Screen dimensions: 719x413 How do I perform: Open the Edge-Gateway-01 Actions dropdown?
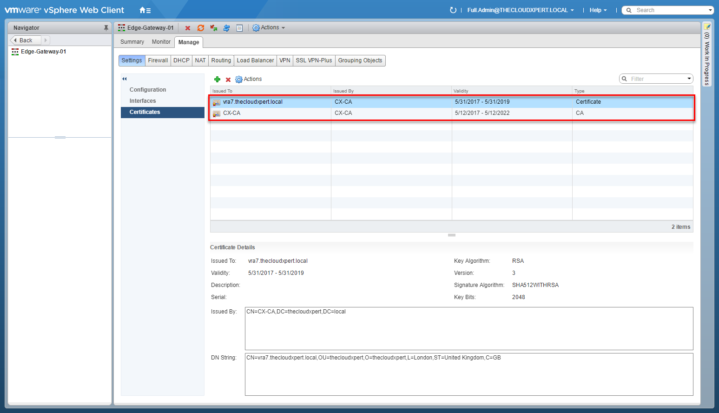tap(269, 28)
